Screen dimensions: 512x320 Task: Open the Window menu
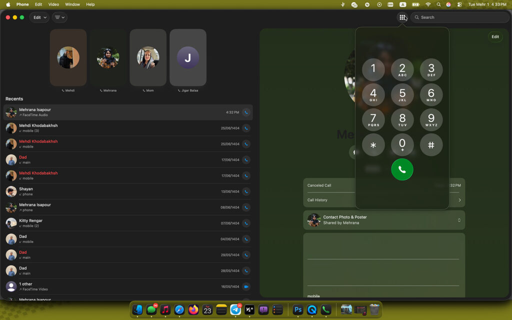click(x=72, y=4)
